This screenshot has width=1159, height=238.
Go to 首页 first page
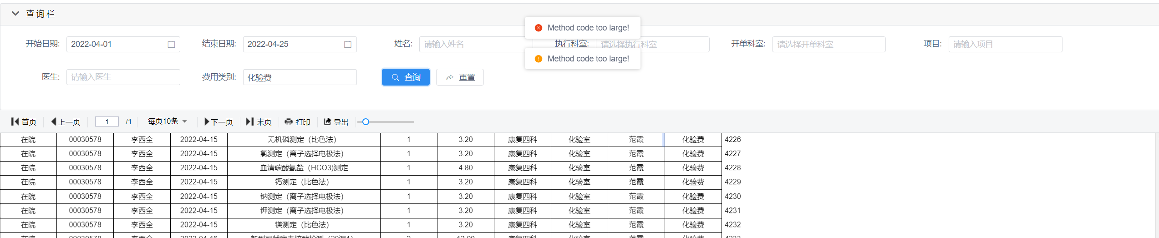[24, 122]
